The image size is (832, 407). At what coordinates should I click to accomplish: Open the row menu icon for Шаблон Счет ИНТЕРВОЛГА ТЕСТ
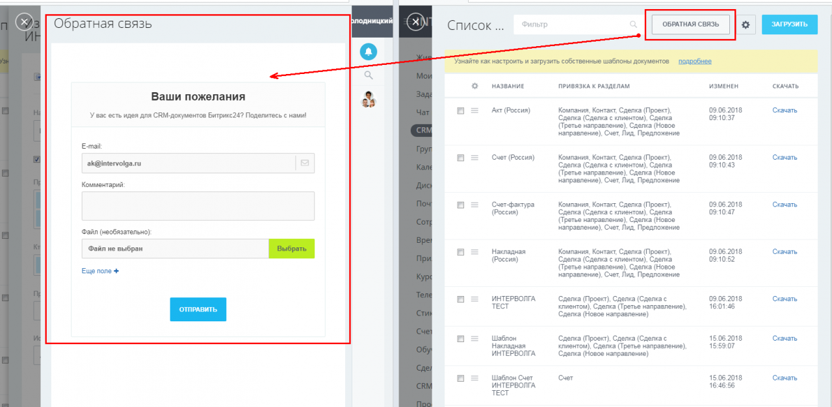474,378
